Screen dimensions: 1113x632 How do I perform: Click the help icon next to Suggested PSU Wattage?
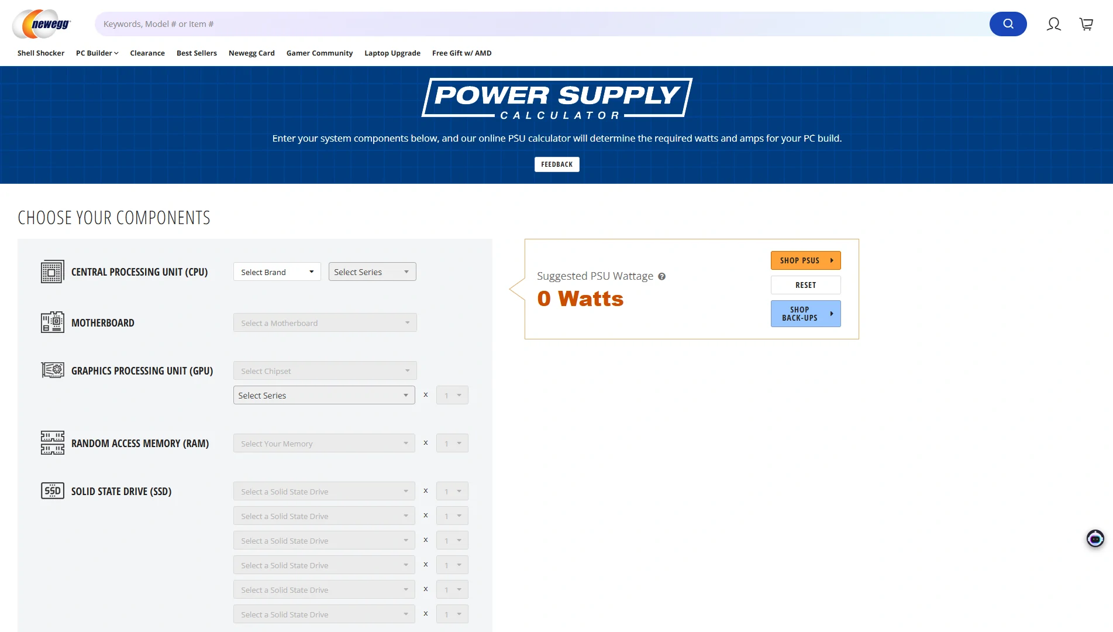pos(662,276)
